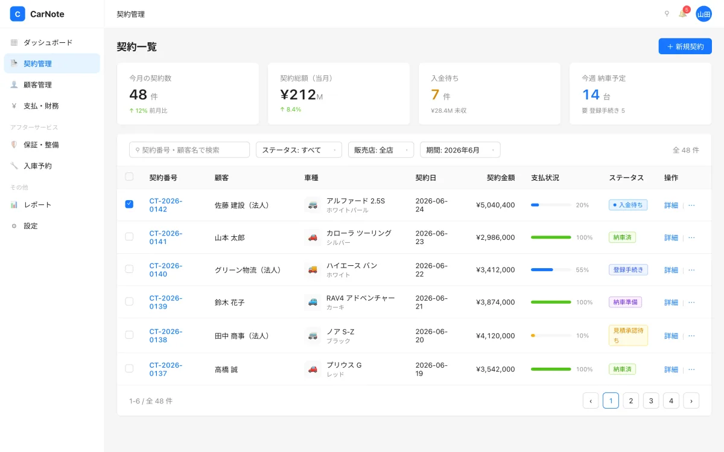724x452 pixels.
Task: Open contract link CT-2026-0139
Action: tap(166, 302)
